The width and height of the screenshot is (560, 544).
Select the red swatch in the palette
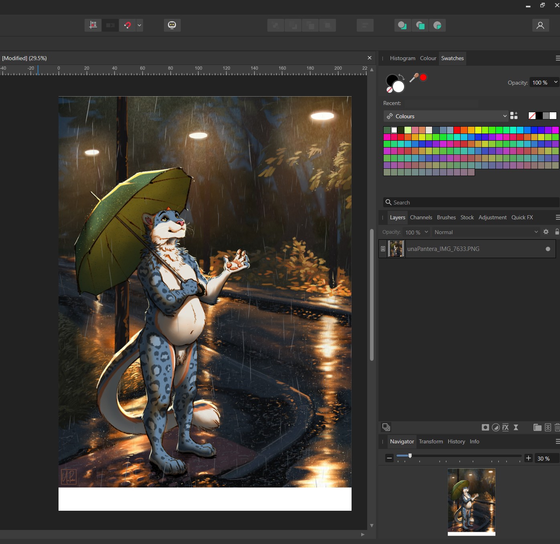click(x=457, y=130)
